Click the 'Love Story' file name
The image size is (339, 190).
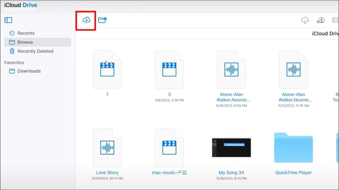click(107, 173)
